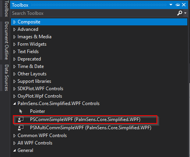Expand the OxyPlot.Wpf Controls arrow
190x157 pixels.
point(14,96)
